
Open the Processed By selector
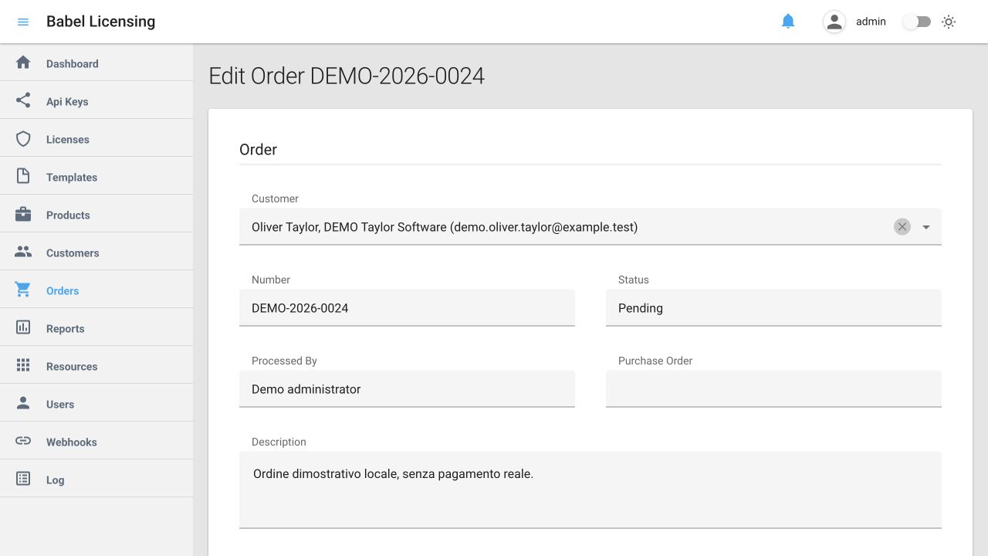407,388
